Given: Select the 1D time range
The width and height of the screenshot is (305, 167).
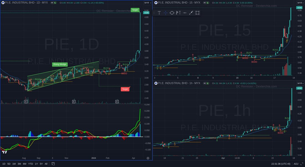Looking at the screenshot, I should [4, 164].
